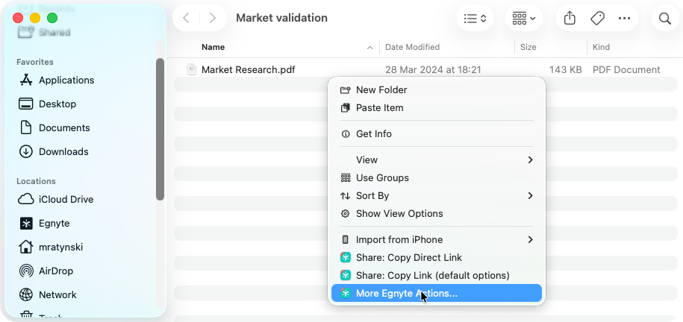683x322 pixels.
Task: Open the More actions ellipsis button
Action: (x=624, y=19)
